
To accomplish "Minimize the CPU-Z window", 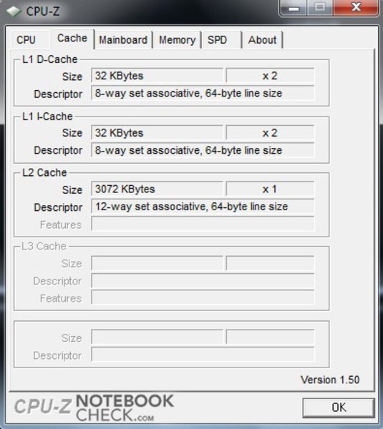I will click(x=294, y=8).
